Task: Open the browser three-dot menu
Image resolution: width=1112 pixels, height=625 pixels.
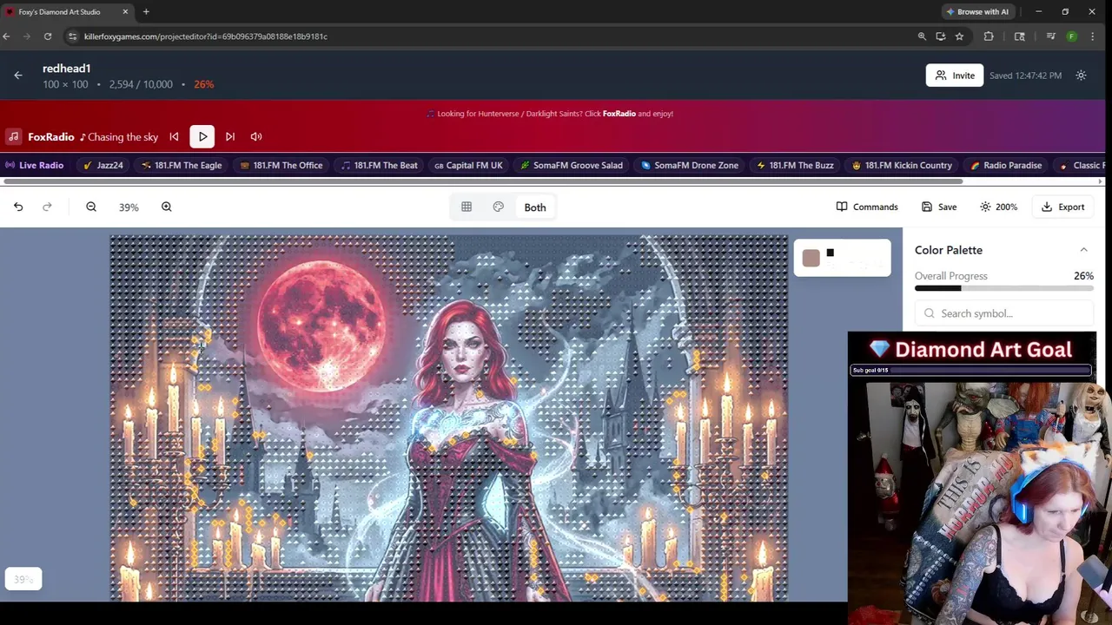Action: [1092, 36]
